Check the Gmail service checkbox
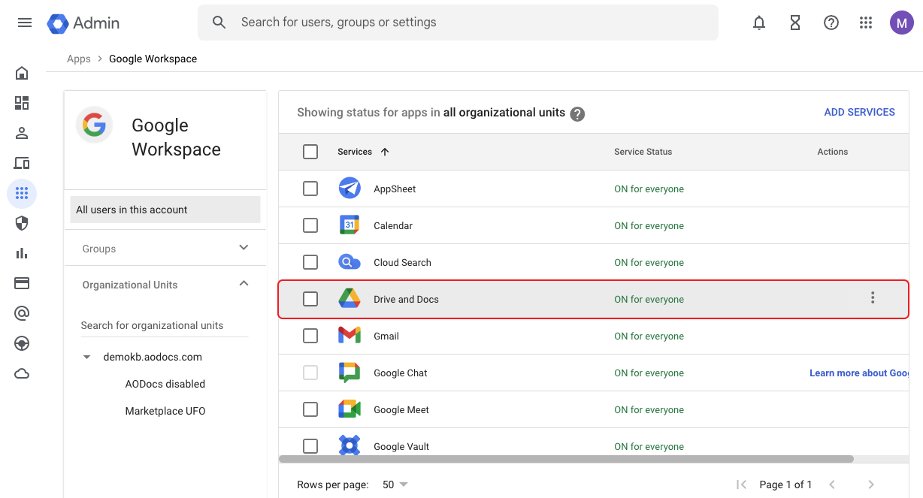The height and width of the screenshot is (498, 923). (310, 336)
